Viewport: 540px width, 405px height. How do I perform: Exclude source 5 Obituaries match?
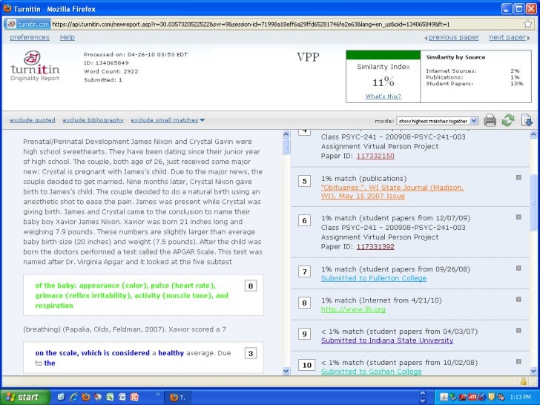518,177
